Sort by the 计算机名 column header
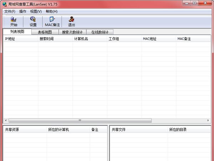This screenshot has width=214, height=161. (90, 39)
